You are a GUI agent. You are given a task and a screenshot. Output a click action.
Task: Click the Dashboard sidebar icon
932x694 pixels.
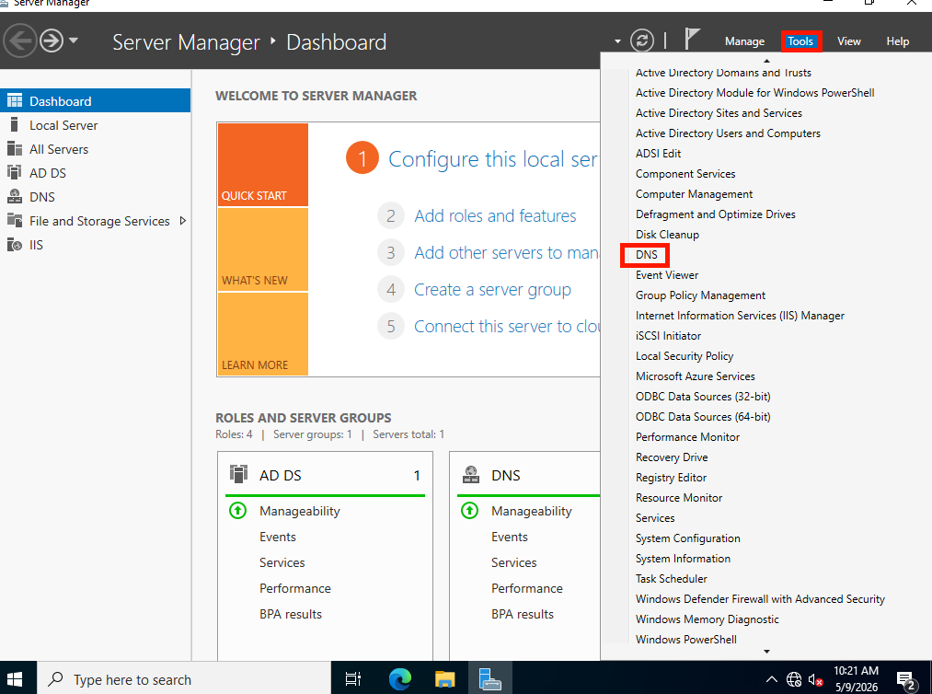(x=15, y=101)
